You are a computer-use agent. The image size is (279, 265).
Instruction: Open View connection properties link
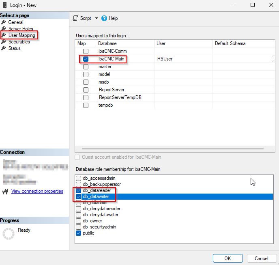click(37, 191)
